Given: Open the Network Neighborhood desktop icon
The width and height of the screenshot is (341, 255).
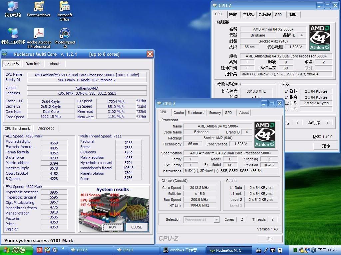Looking at the screenshot, I should click(x=13, y=36).
